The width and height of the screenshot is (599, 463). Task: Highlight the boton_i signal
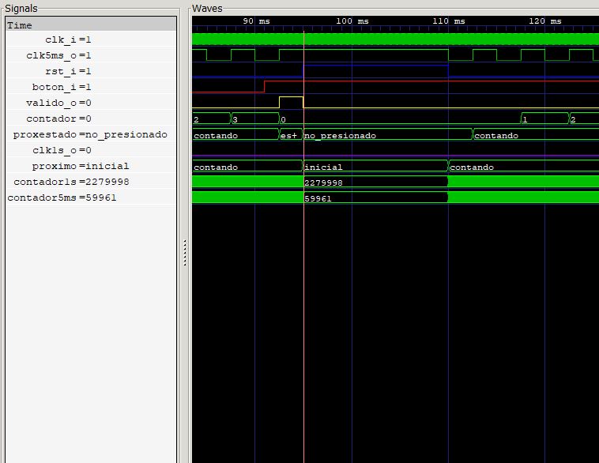click(x=62, y=87)
